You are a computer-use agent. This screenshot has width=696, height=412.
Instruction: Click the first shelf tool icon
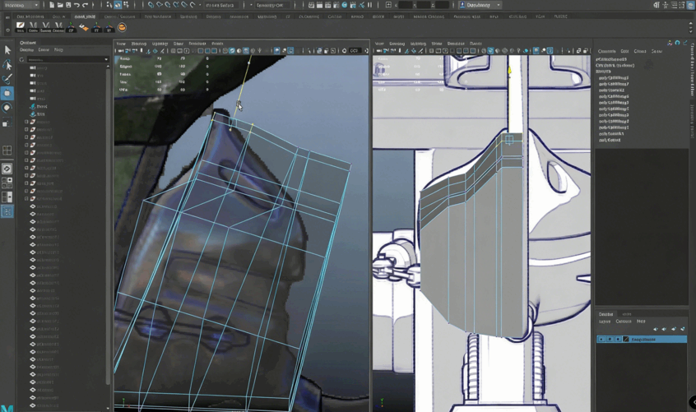[21, 27]
